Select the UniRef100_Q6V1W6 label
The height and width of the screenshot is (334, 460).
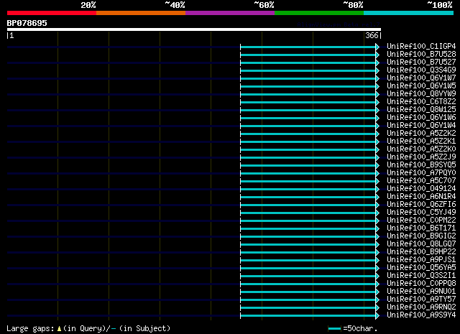pos(421,118)
